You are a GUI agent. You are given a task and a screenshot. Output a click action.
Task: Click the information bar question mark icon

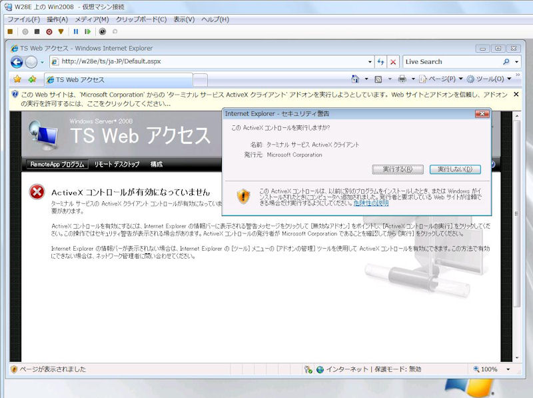[15, 94]
